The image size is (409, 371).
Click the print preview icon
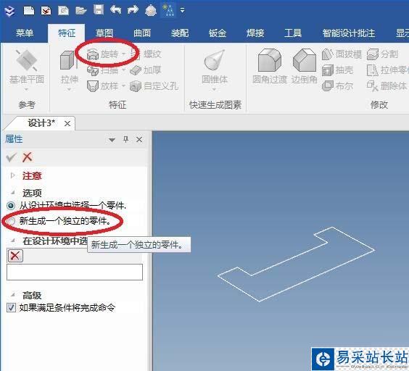[63, 11]
